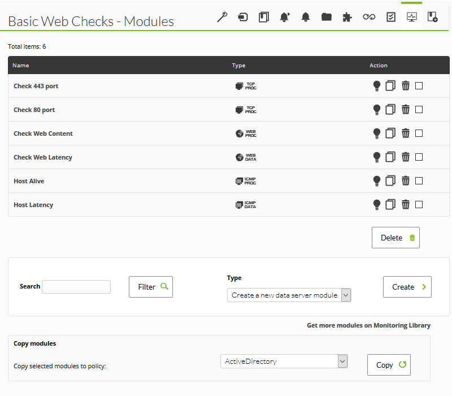Select the Check Web Latency row checkbox
Image resolution: width=452 pixels, height=396 pixels.
pos(419,157)
